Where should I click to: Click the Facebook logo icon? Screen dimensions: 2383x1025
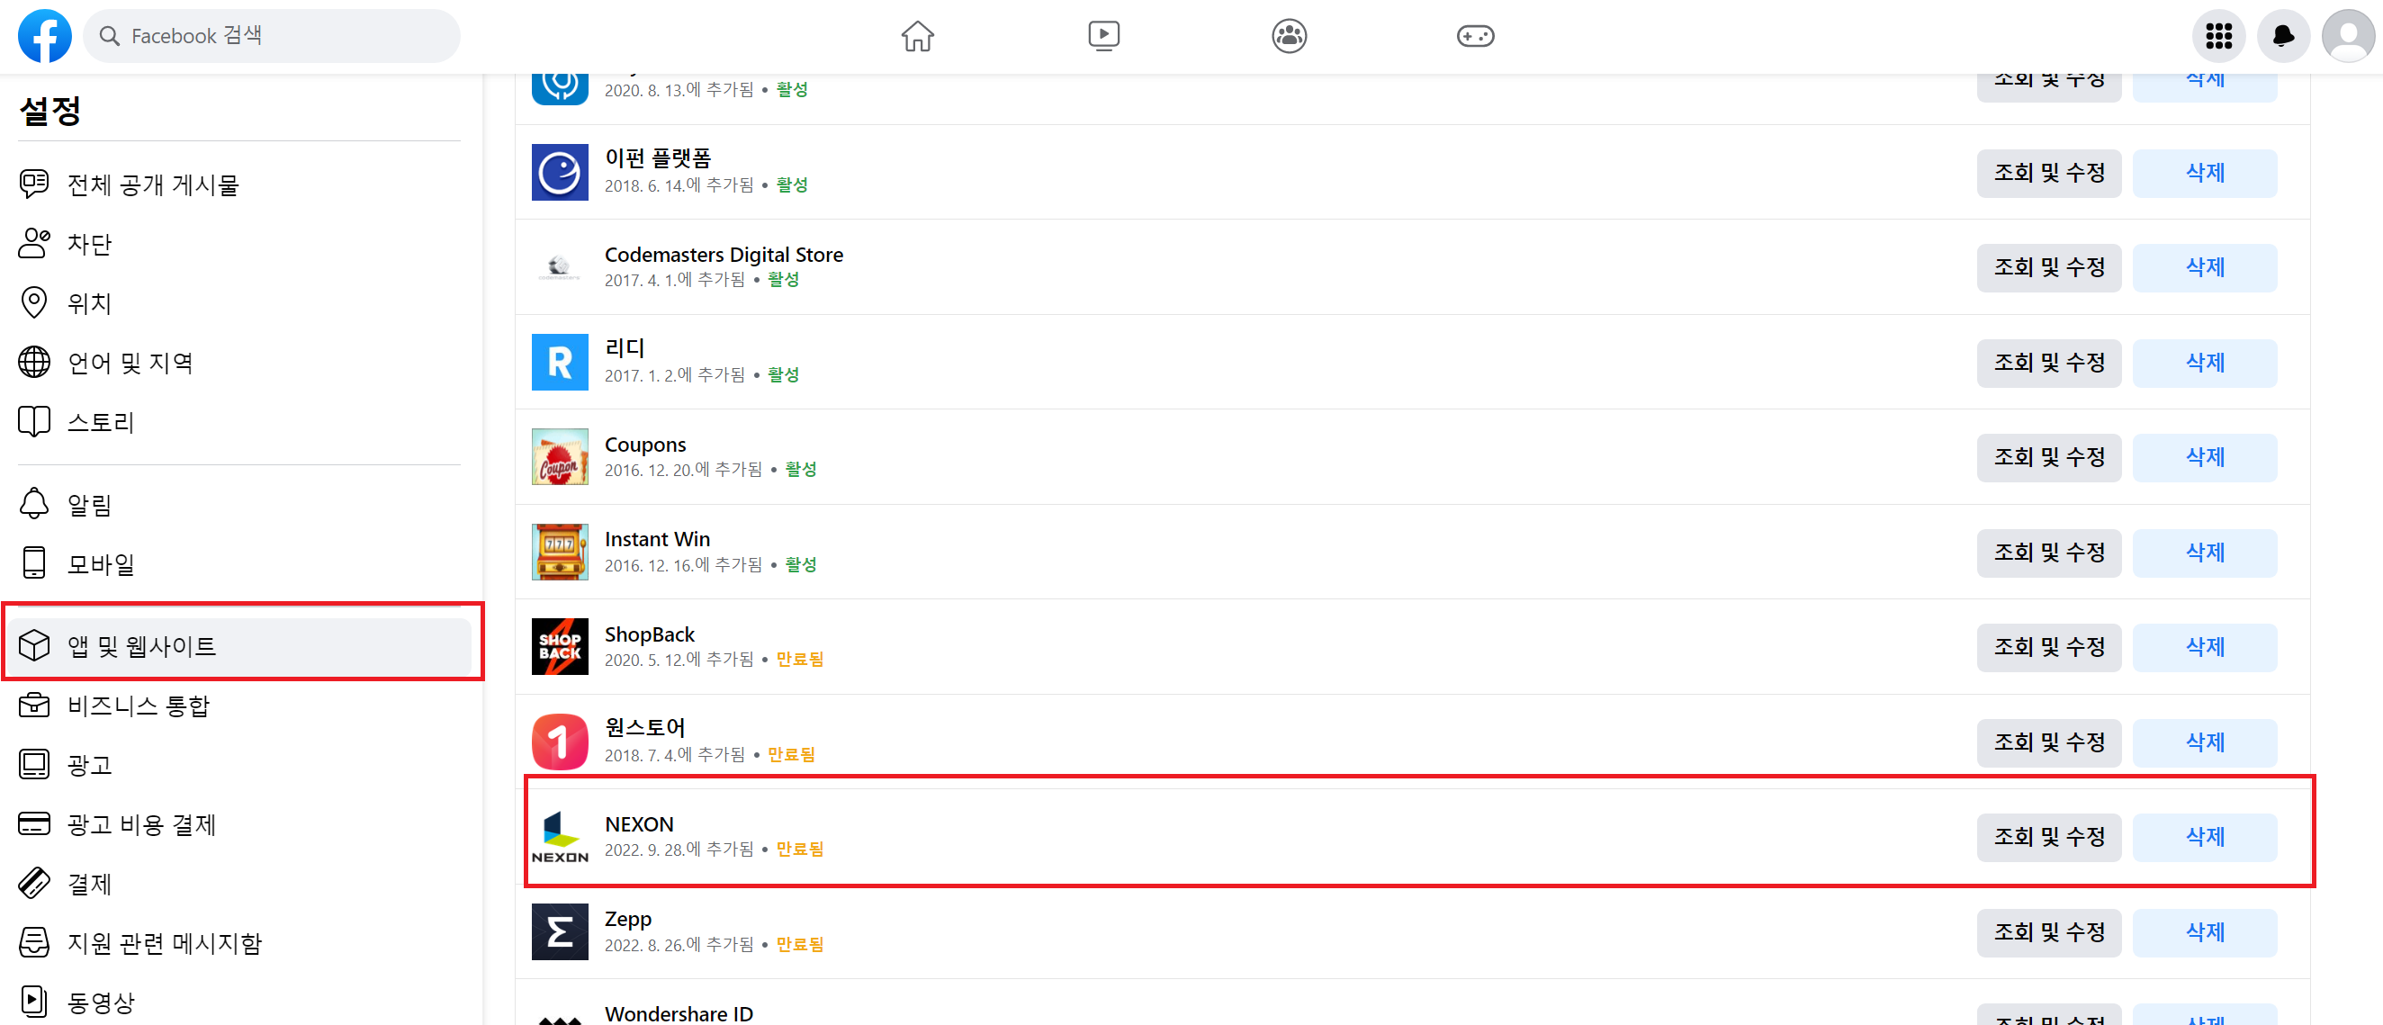pos(44,36)
